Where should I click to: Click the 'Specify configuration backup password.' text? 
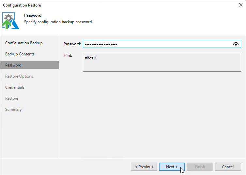point(58,22)
